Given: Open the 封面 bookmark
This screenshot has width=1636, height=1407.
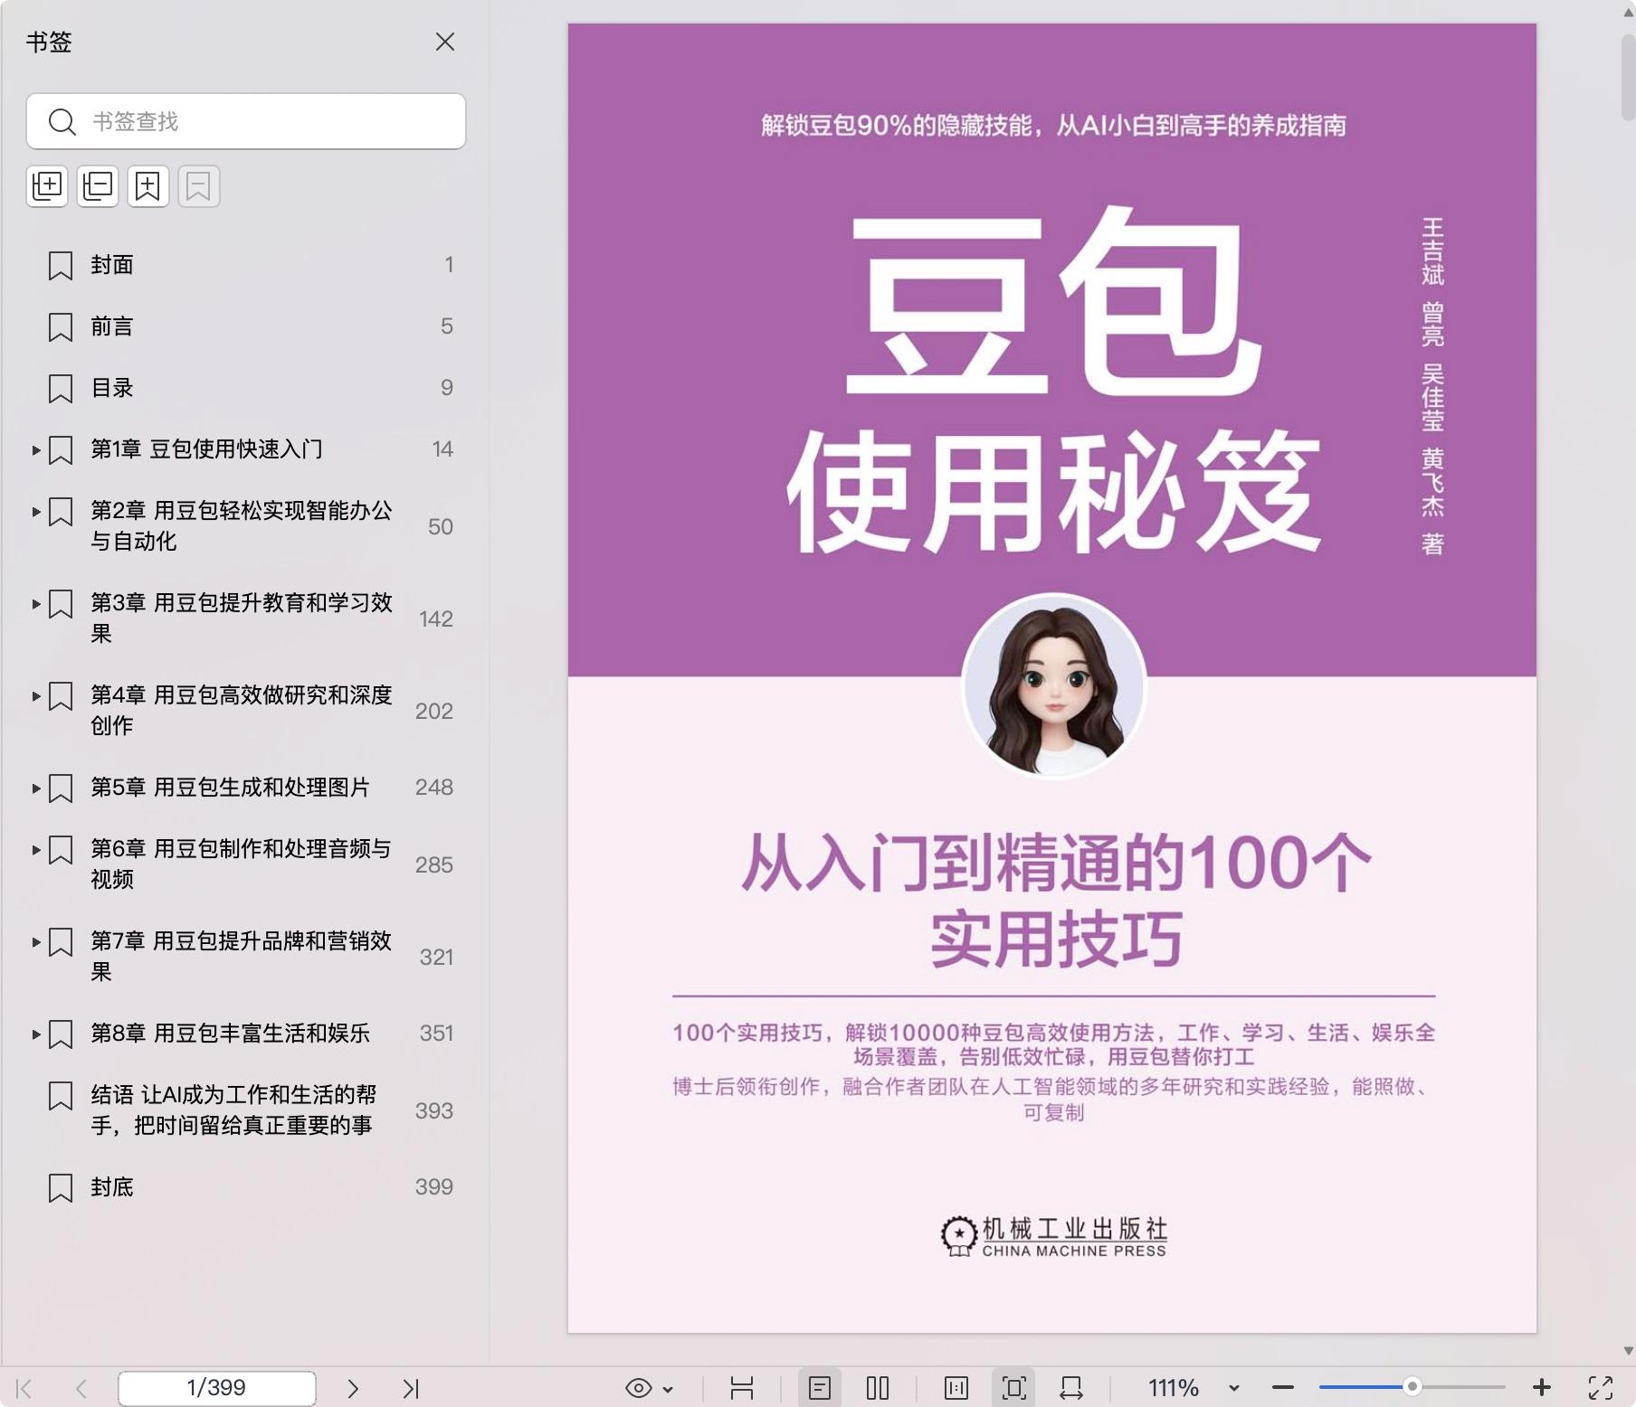Looking at the screenshot, I should click(112, 265).
